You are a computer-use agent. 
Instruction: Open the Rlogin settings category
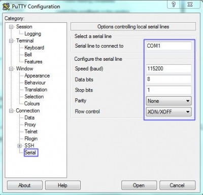click(31, 139)
